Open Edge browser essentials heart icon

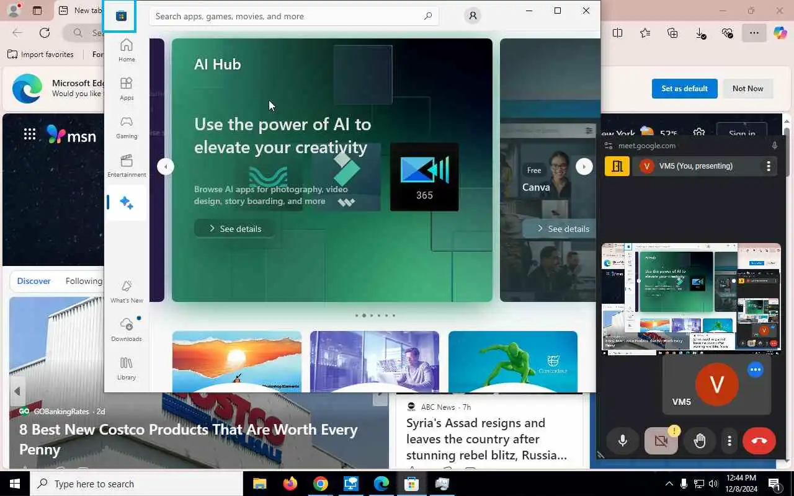click(x=728, y=33)
